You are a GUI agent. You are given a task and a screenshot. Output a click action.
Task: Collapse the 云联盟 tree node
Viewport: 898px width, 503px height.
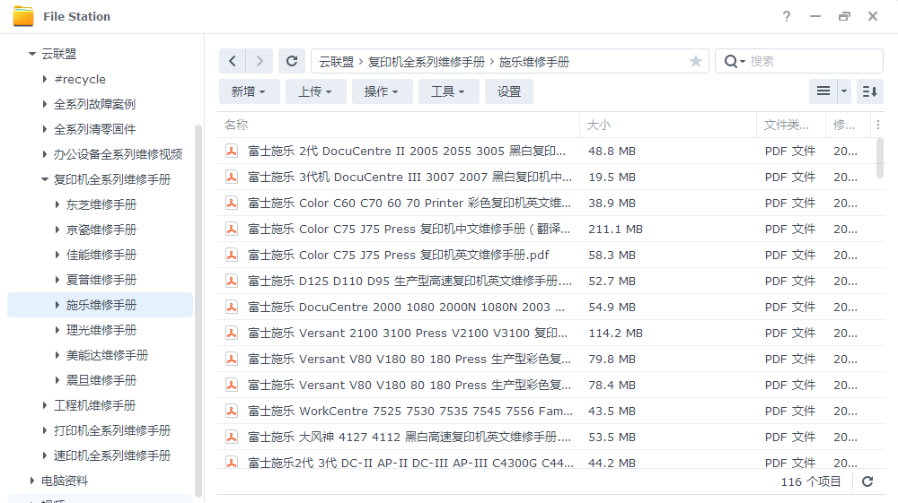pos(32,54)
